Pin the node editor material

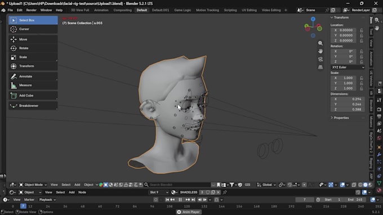point(225,193)
